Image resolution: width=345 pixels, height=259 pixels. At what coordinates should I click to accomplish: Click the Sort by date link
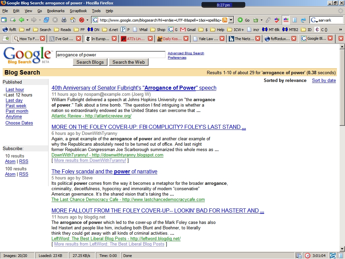(324, 80)
